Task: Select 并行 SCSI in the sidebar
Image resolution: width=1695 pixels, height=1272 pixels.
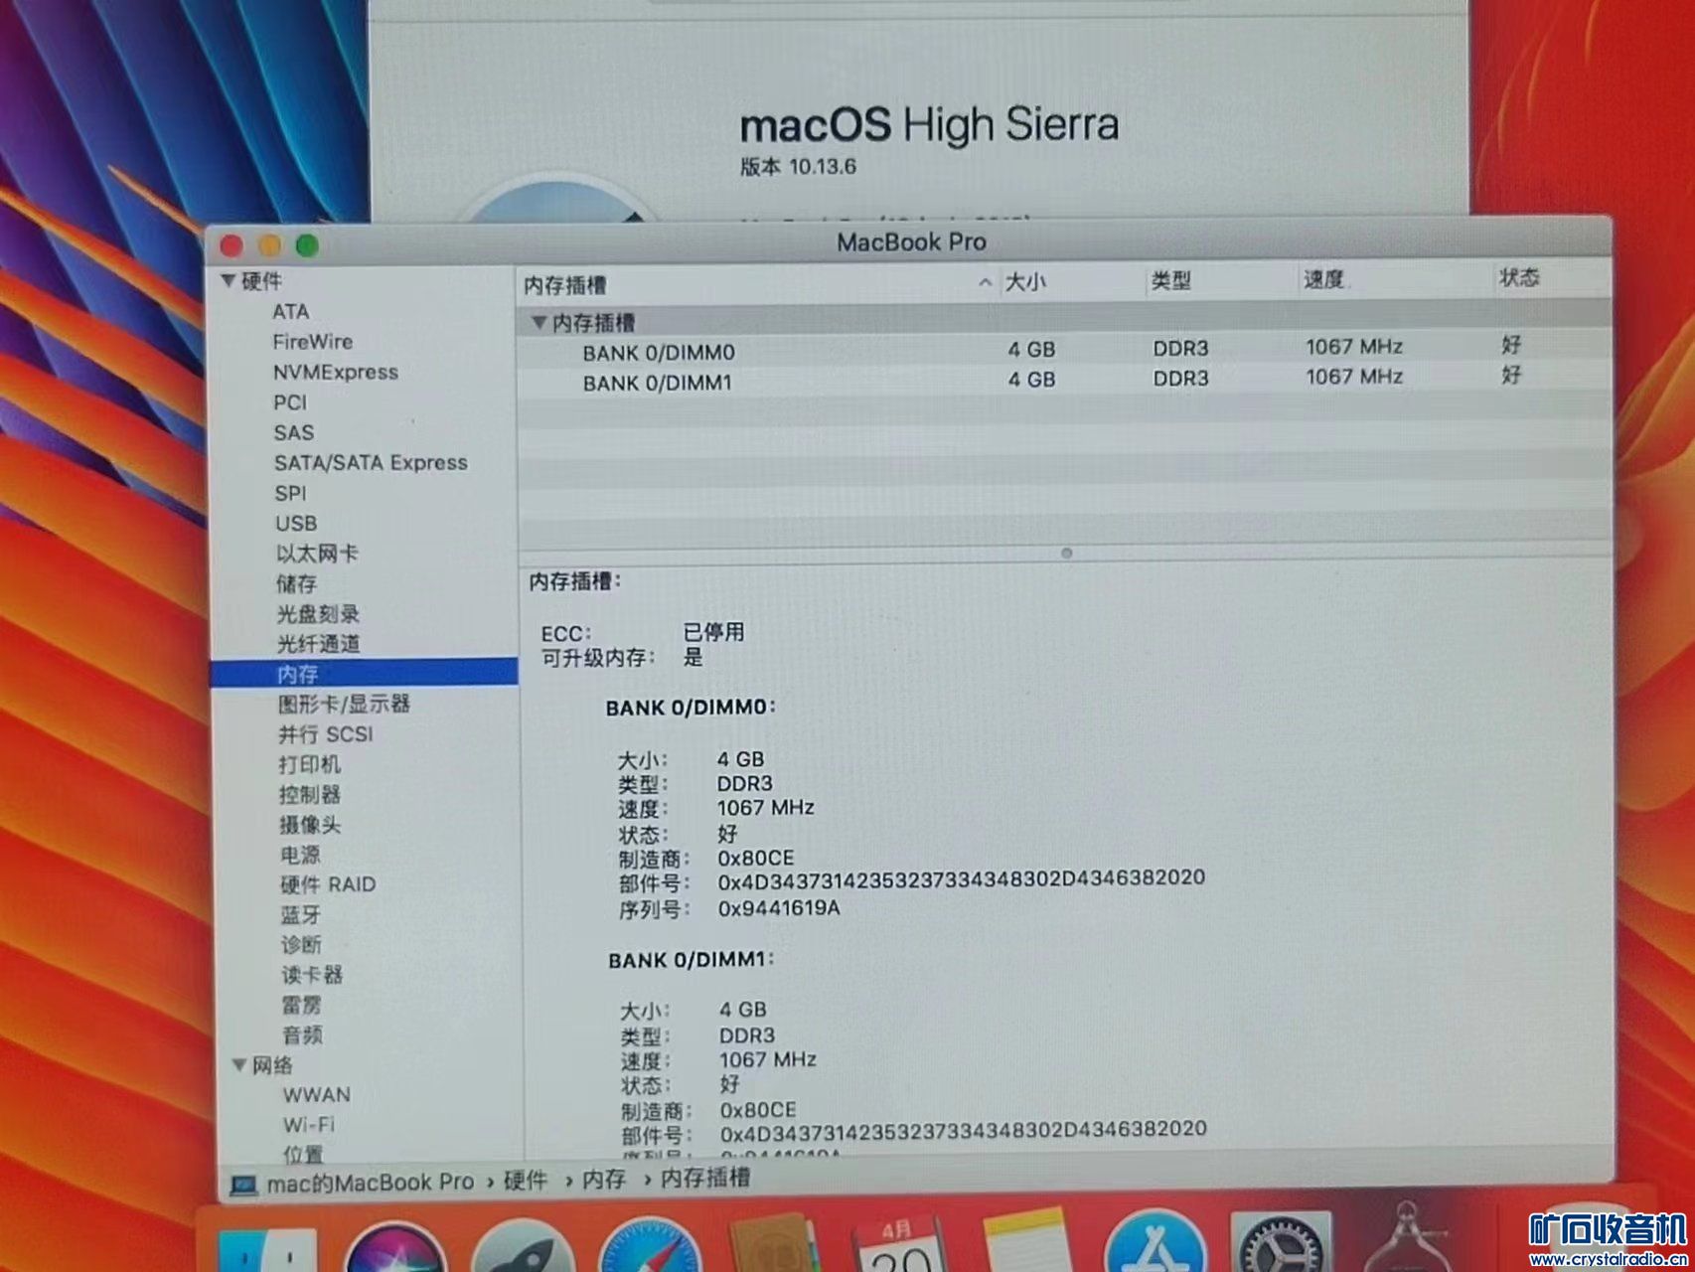Action: click(x=326, y=734)
